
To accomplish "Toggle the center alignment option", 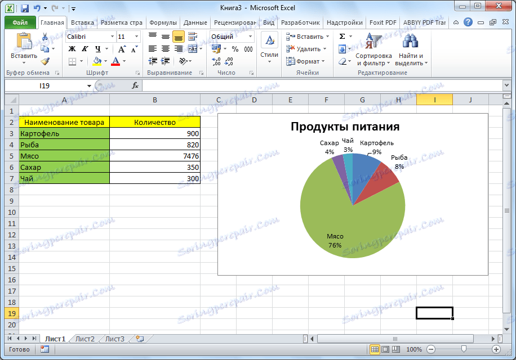I will 164,49.
